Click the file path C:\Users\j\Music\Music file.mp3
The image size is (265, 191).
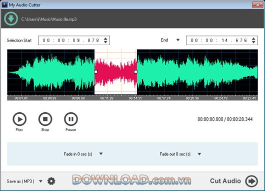(x=49, y=20)
